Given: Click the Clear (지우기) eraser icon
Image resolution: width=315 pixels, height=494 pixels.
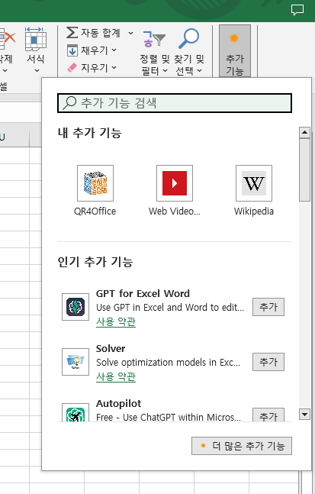Looking at the screenshot, I should (x=72, y=68).
